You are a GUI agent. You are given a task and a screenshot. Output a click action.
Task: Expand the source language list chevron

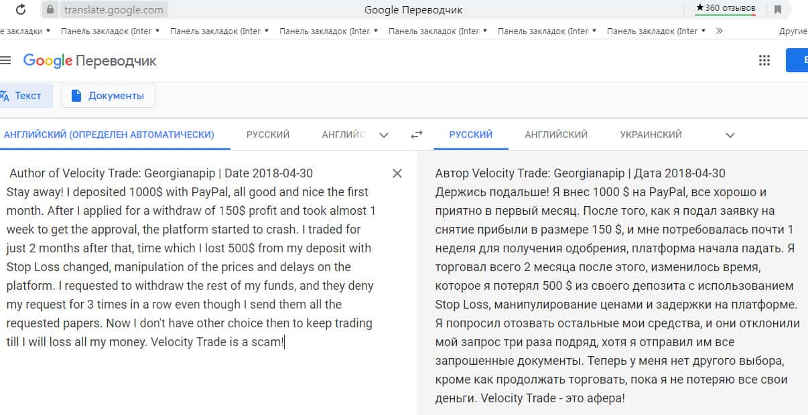click(x=384, y=135)
